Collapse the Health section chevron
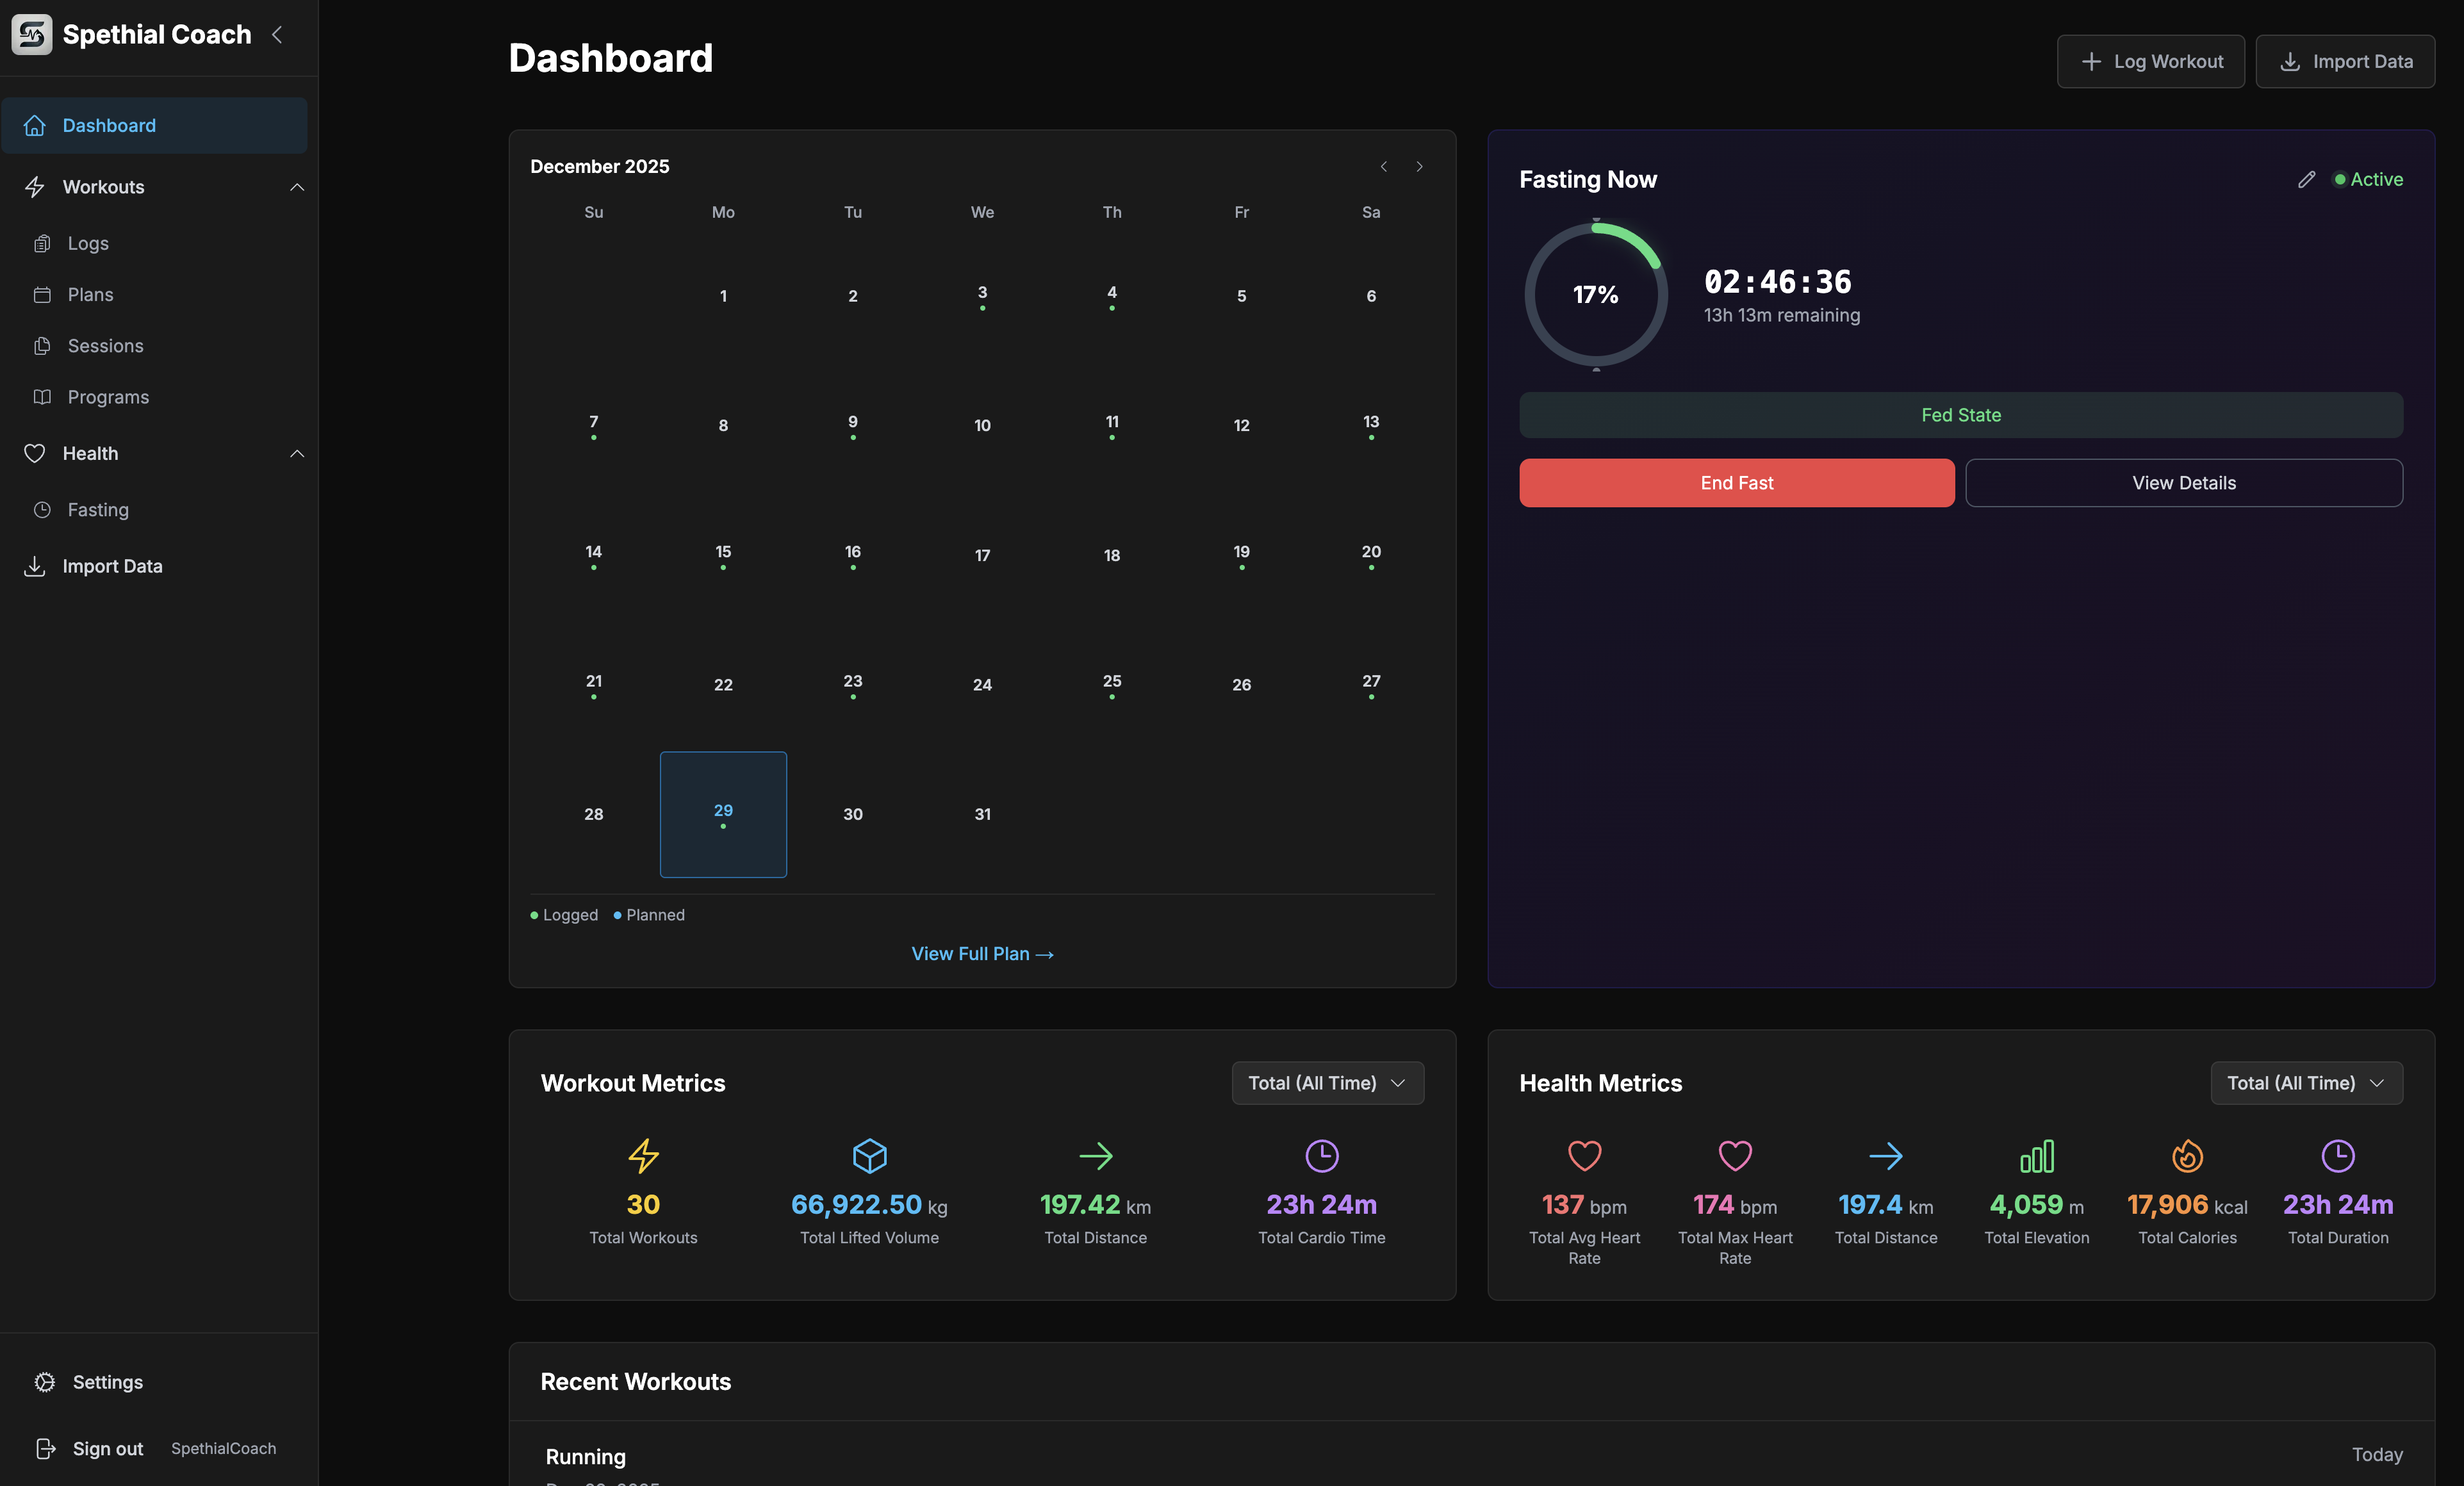Viewport: 2464px width, 1486px height. (297, 453)
